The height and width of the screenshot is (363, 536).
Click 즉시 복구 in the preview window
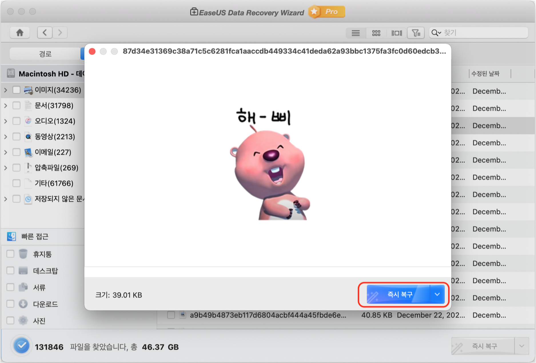[398, 294]
